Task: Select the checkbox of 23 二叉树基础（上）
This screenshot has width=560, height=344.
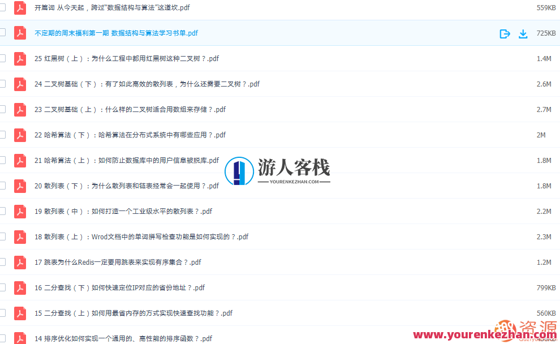Action: pyautogui.click(x=3, y=109)
